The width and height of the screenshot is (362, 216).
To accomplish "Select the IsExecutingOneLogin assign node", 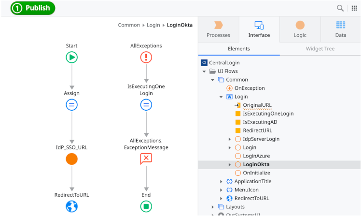I will pos(146,105).
